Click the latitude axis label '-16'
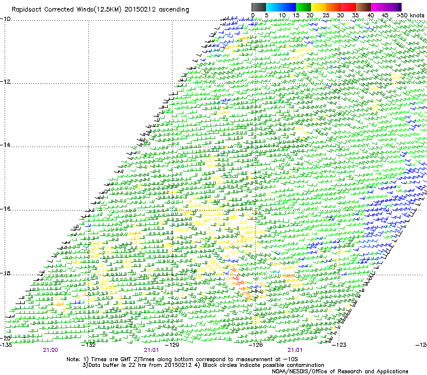The image size is (427, 375). (5, 209)
